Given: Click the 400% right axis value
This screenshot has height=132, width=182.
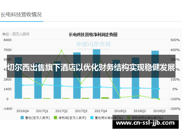Looking at the screenshot, I should pyautogui.click(x=175, y=50).
